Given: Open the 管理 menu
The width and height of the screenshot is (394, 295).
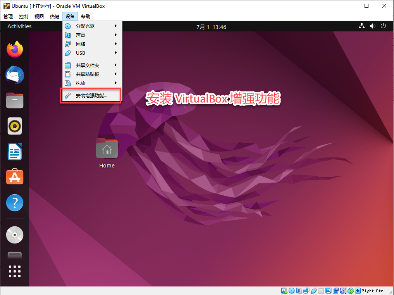Looking at the screenshot, I should (8, 16).
